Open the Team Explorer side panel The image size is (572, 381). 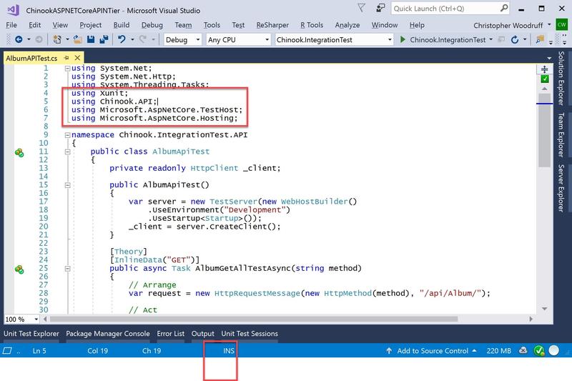561,134
